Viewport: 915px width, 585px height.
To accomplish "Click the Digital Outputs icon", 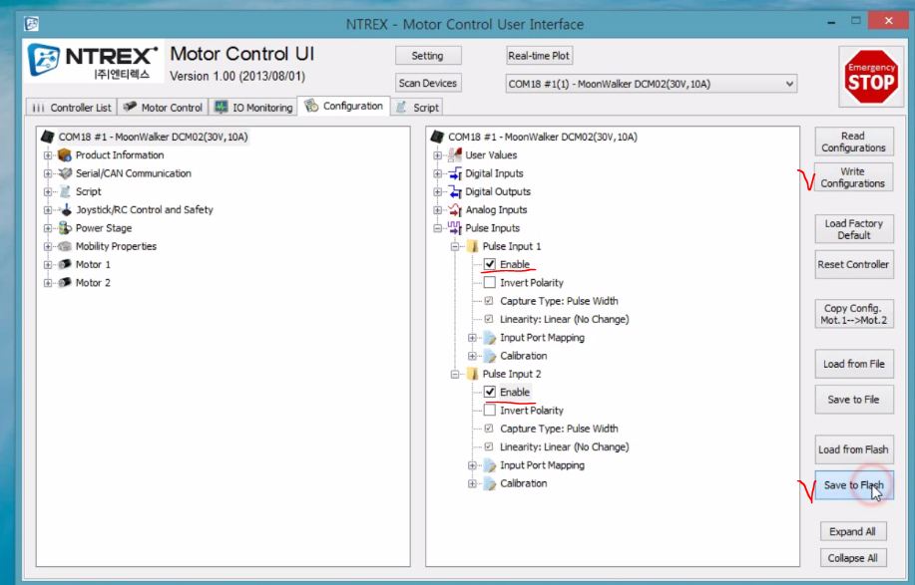I will click(455, 191).
